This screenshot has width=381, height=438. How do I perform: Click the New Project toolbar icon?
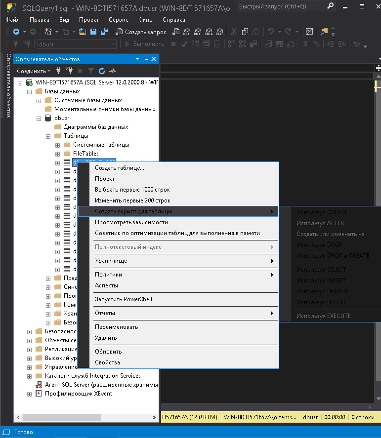[48, 32]
